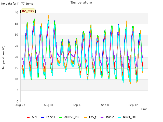Click the Sep 4 x-axis tick label

(x=77, y=105)
